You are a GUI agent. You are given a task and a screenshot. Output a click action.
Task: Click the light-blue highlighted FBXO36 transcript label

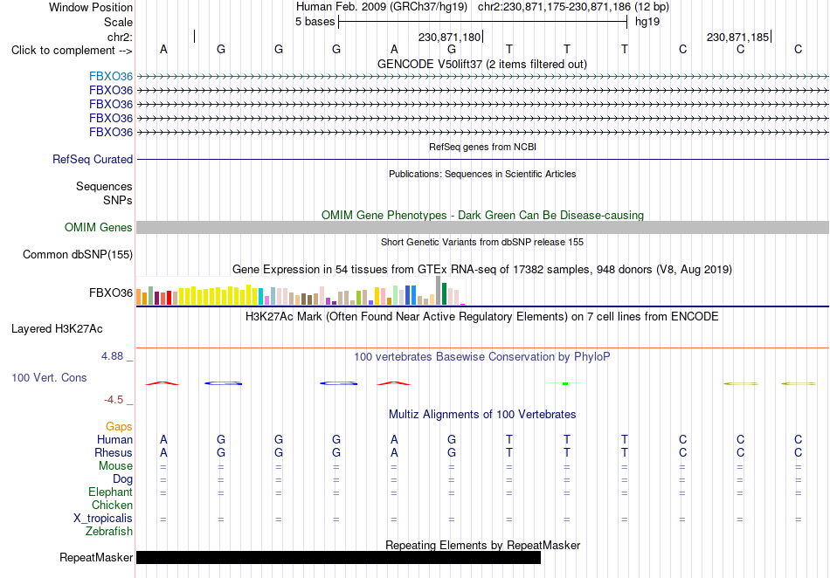[111, 76]
